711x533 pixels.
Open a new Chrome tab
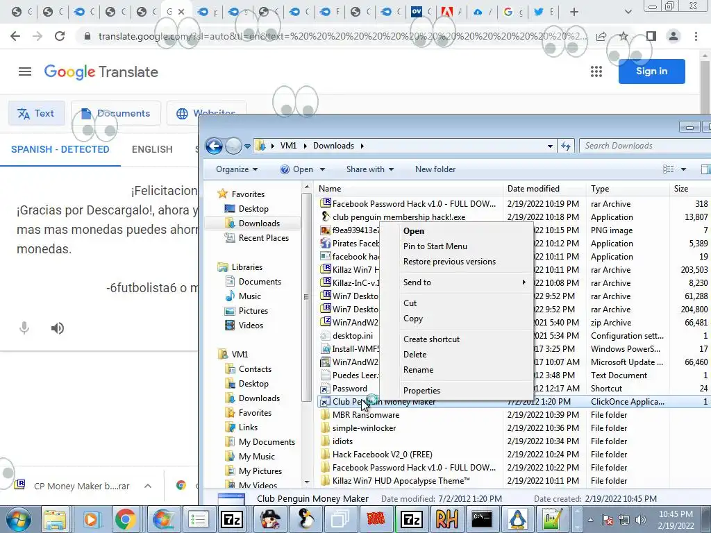574,12
